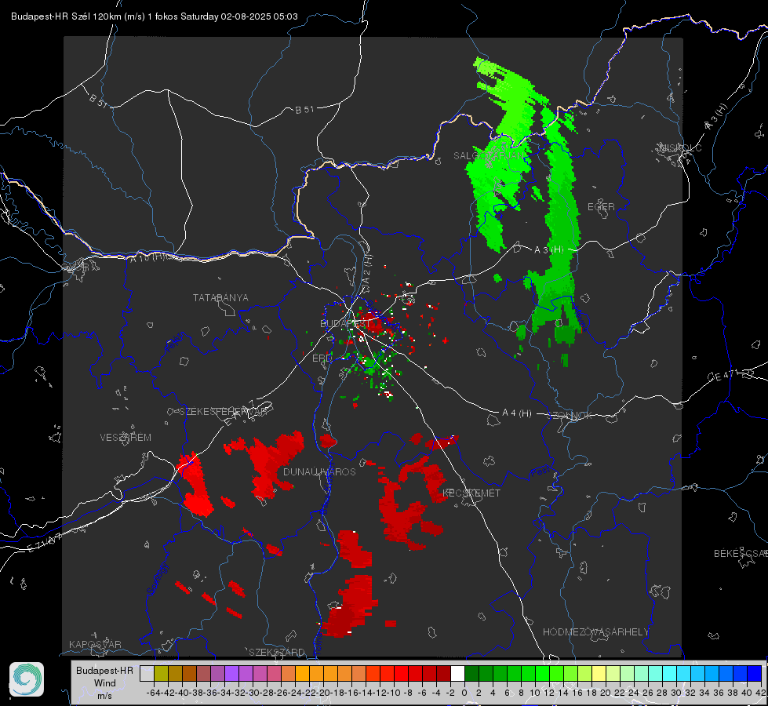
Task: Select the KAPOSVAR city label
Action: [95, 644]
